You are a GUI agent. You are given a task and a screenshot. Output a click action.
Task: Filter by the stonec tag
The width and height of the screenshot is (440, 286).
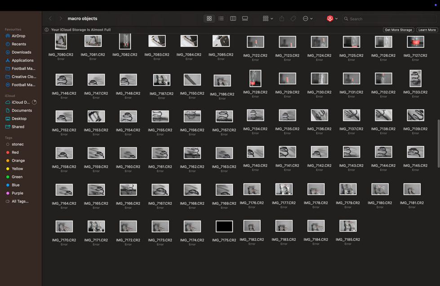click(18, 144)
